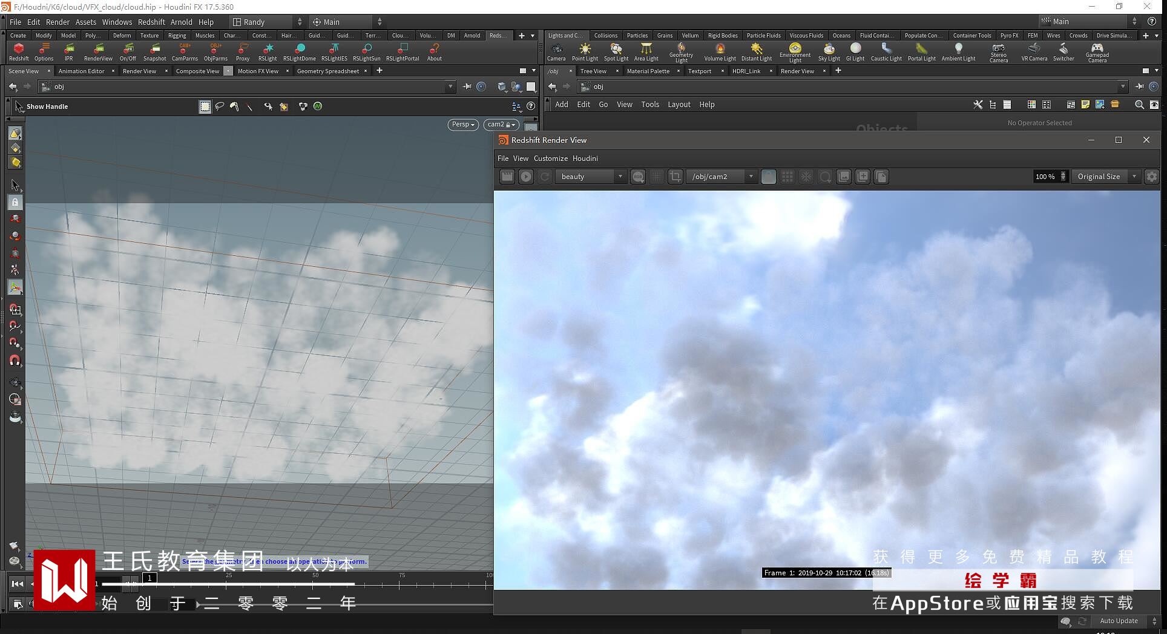Add a Stereo Camera from the shelf
Screen dimensions: 1167x634
click(999, 52)
